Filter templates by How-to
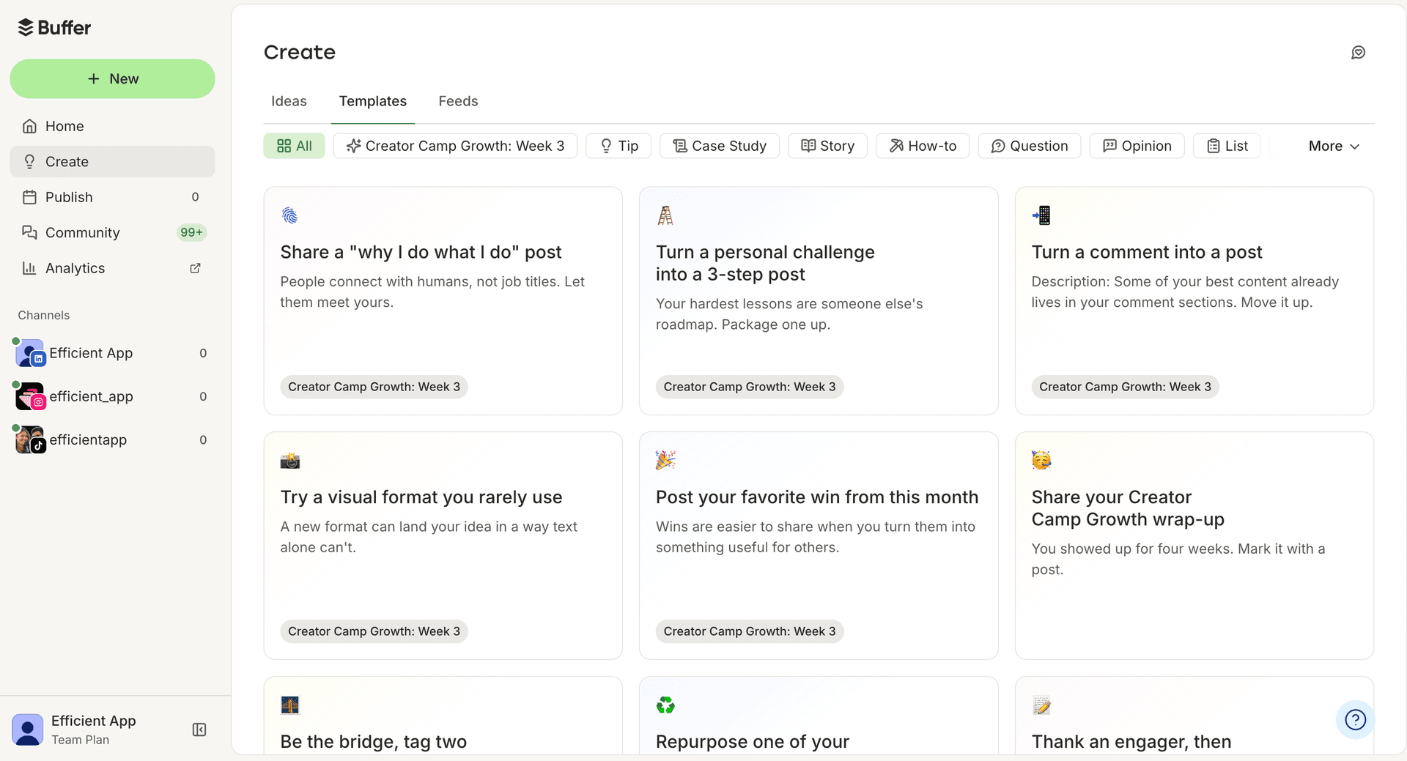This screenshot has width=1407, height=761. pyautogui.click(x=923, y=146)
